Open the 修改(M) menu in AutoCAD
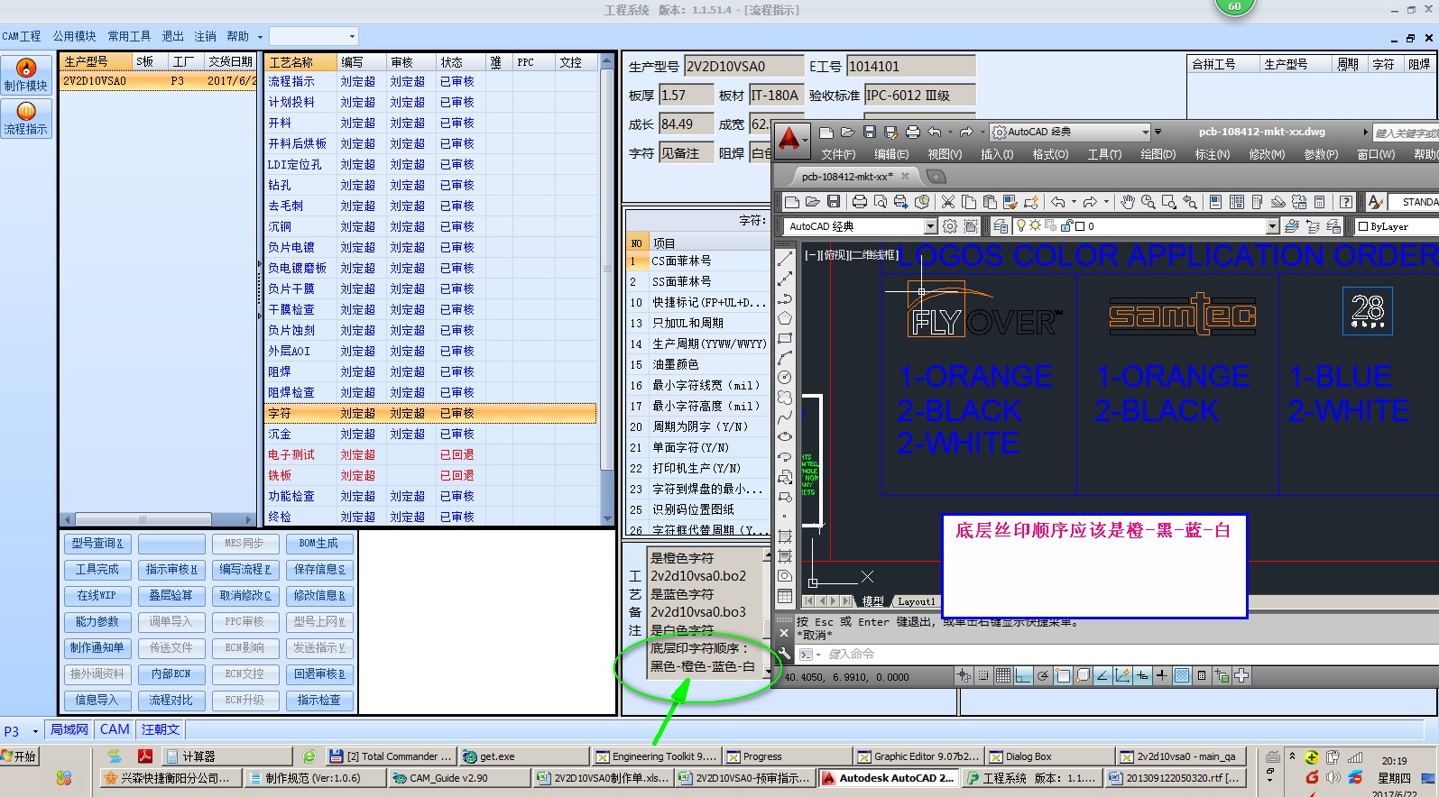Screen dimensions: 1439x797 click(1267, 154)
